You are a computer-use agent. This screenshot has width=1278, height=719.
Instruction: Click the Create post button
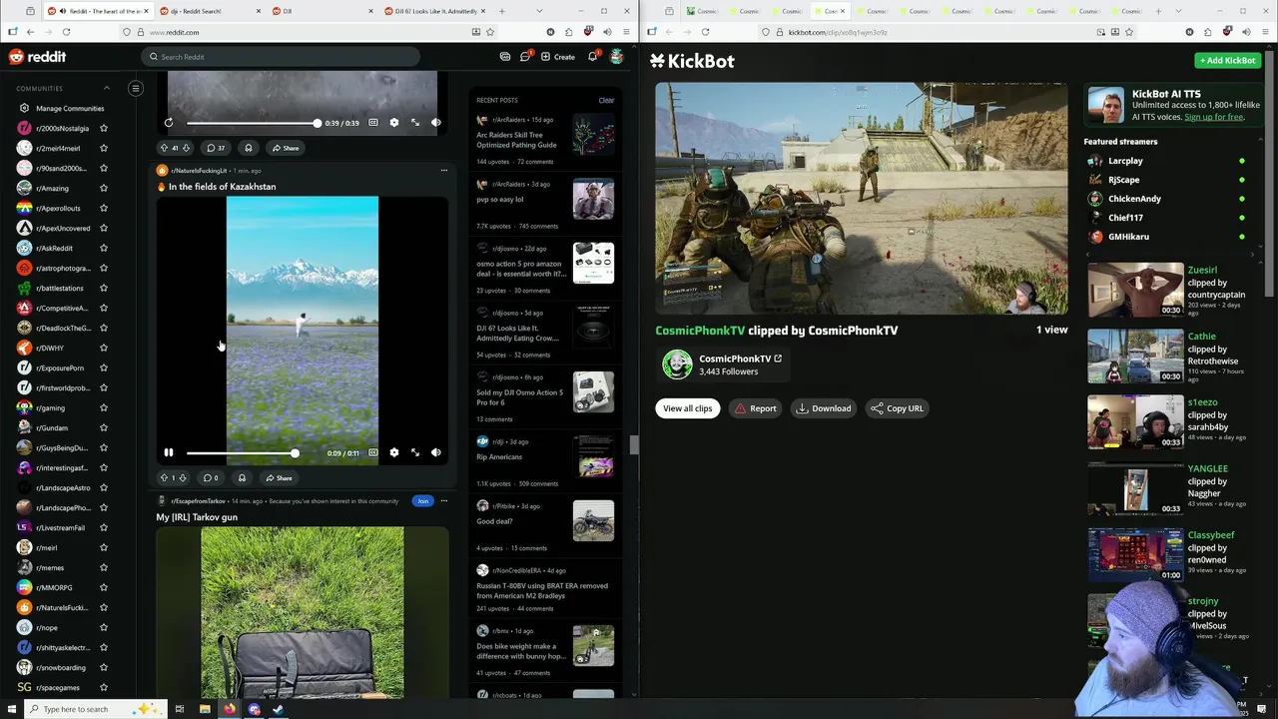click(x=558, y=57)
